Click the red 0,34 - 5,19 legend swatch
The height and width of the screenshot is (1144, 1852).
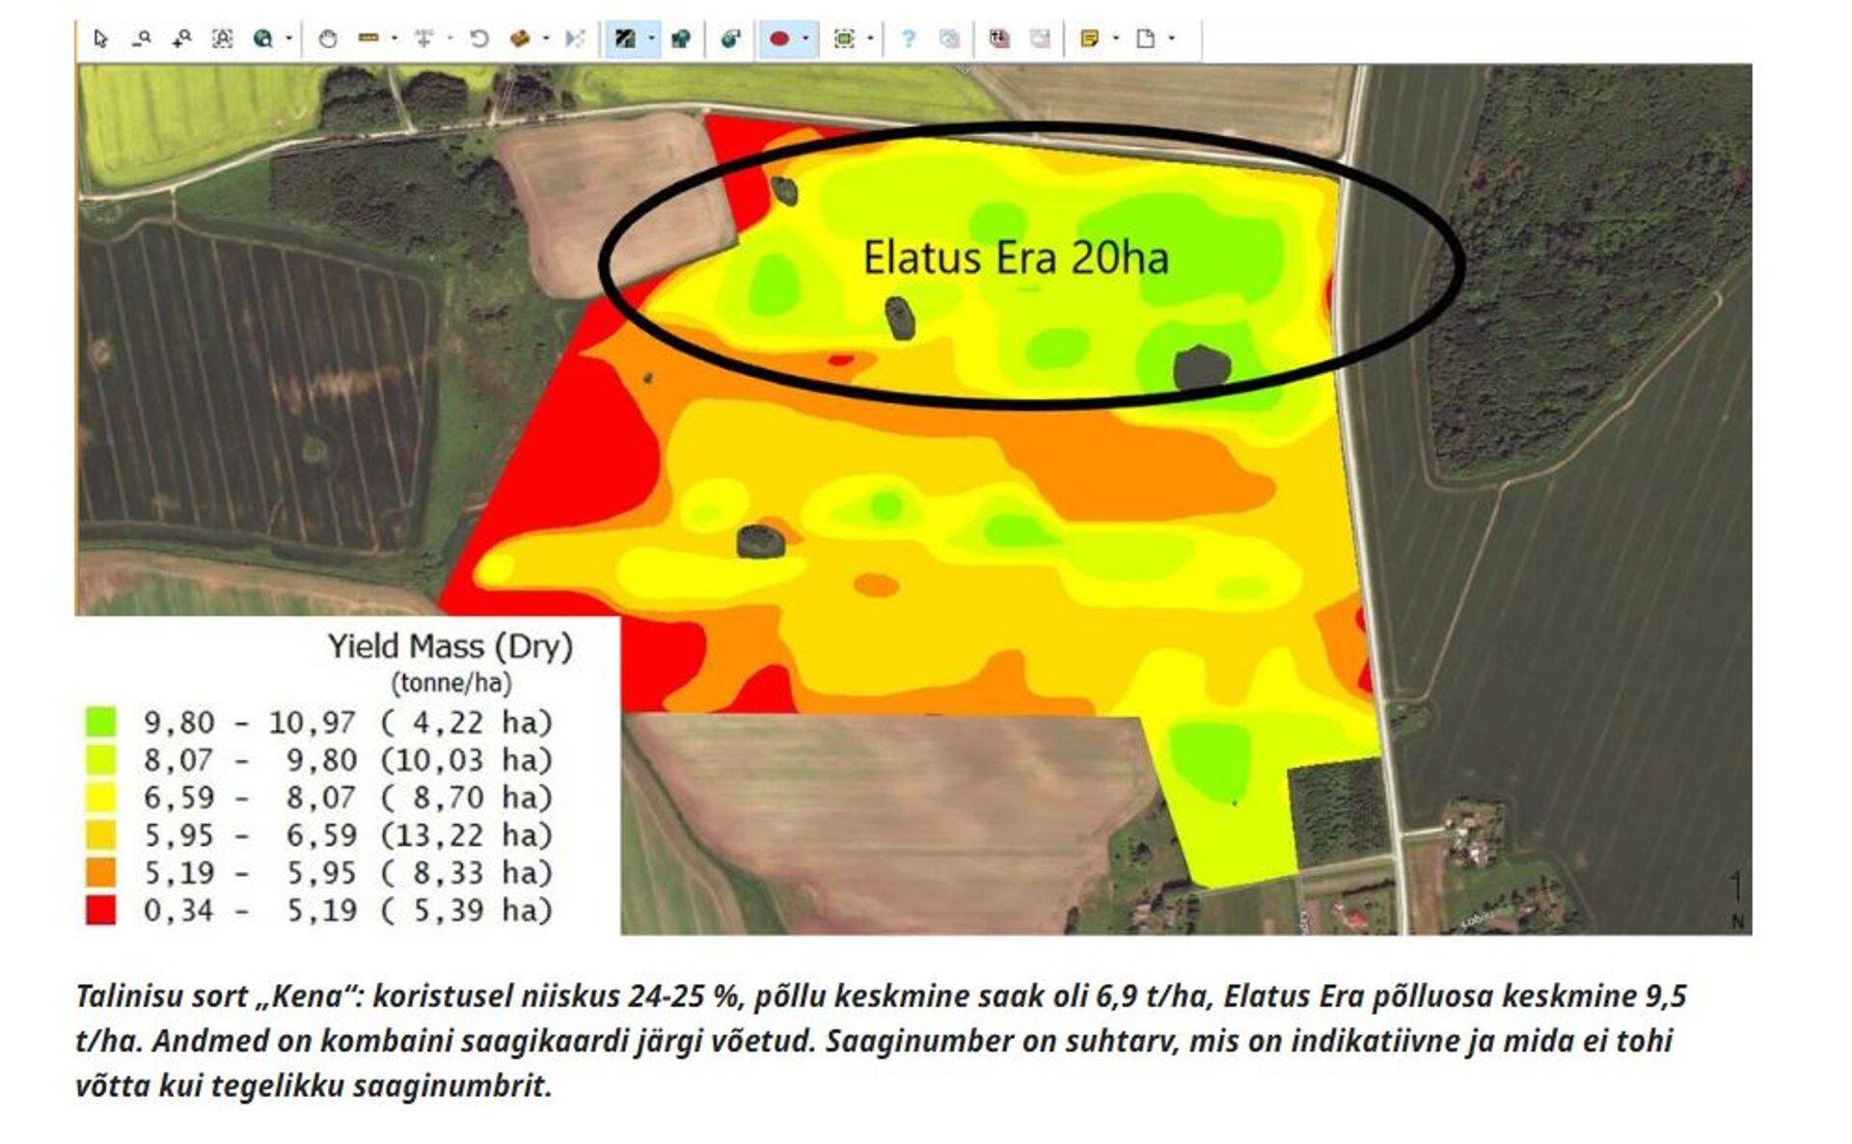pyautogui.click(x=100, y=910)
